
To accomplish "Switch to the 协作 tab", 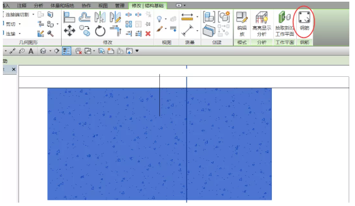I will [86, 6].
